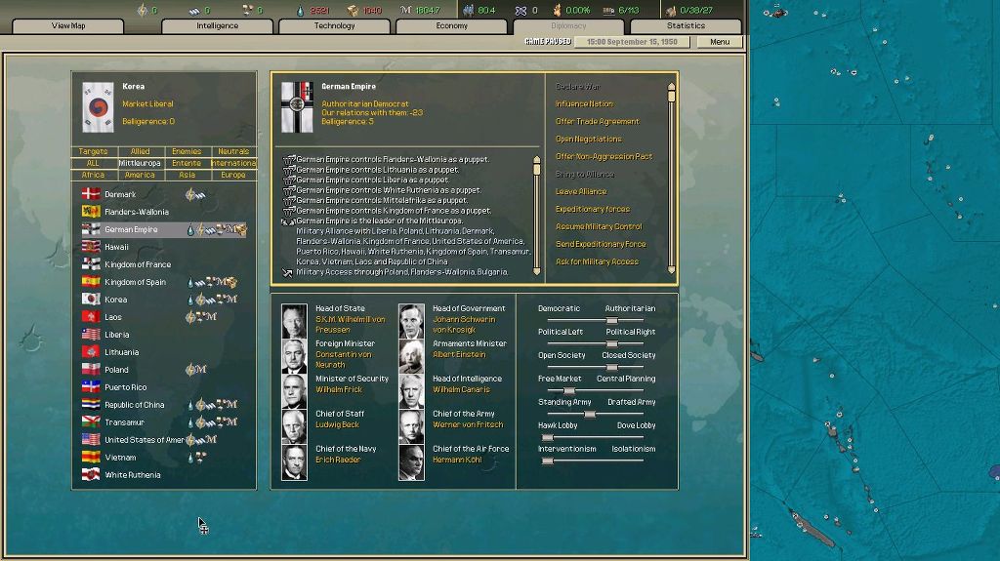Click the money icon in the top bar
This screenshot has height=561, width=1000.
pos(405,10)
